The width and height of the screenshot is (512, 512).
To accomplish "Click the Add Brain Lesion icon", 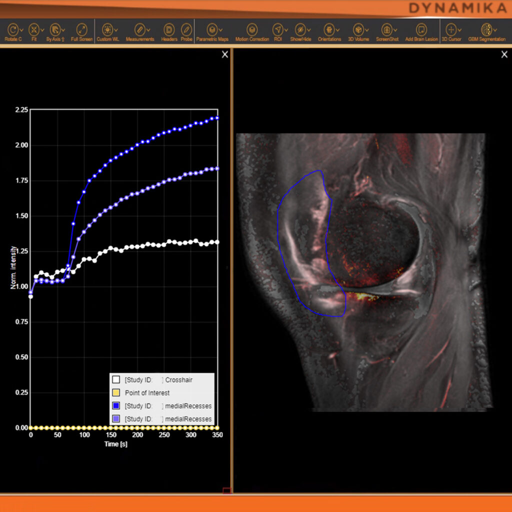I will [421, 29].
